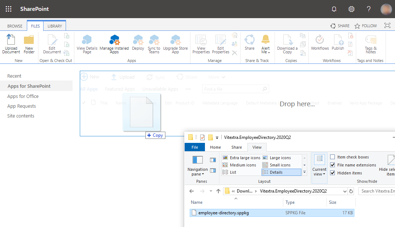Open Apps for Office in navigation
Image resolution: width=395 pixels, height=227 pixels.
point(23,96)
